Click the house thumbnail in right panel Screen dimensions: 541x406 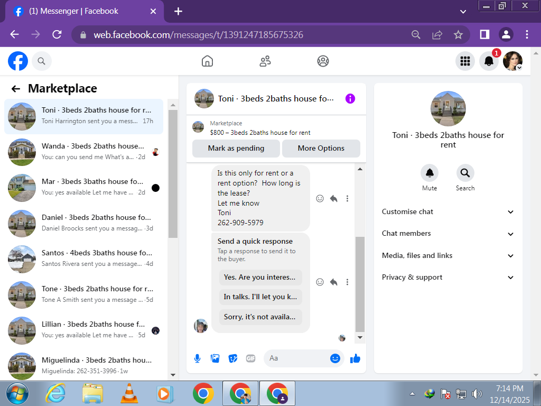pos(448,108)
